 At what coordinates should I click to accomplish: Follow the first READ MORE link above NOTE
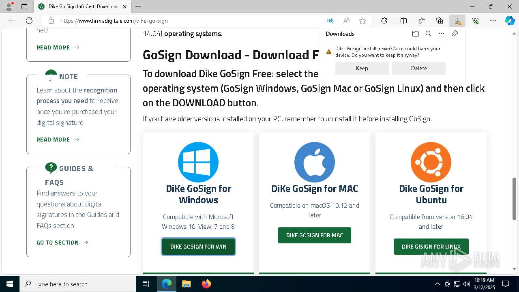pyautogui.click(x=58, y=47)
